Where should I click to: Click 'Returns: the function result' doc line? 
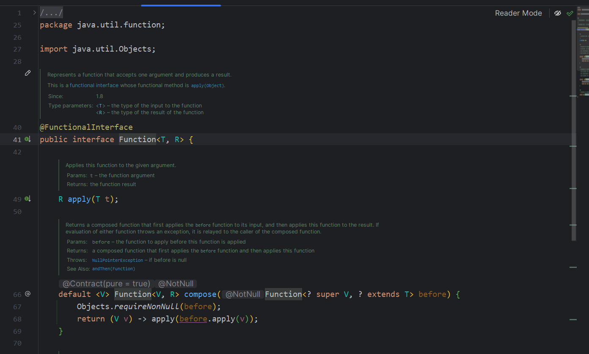(102, 184)
